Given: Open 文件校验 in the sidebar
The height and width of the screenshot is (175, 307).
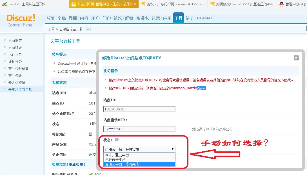Looking at the screenshot, I should tap(15, 76).
